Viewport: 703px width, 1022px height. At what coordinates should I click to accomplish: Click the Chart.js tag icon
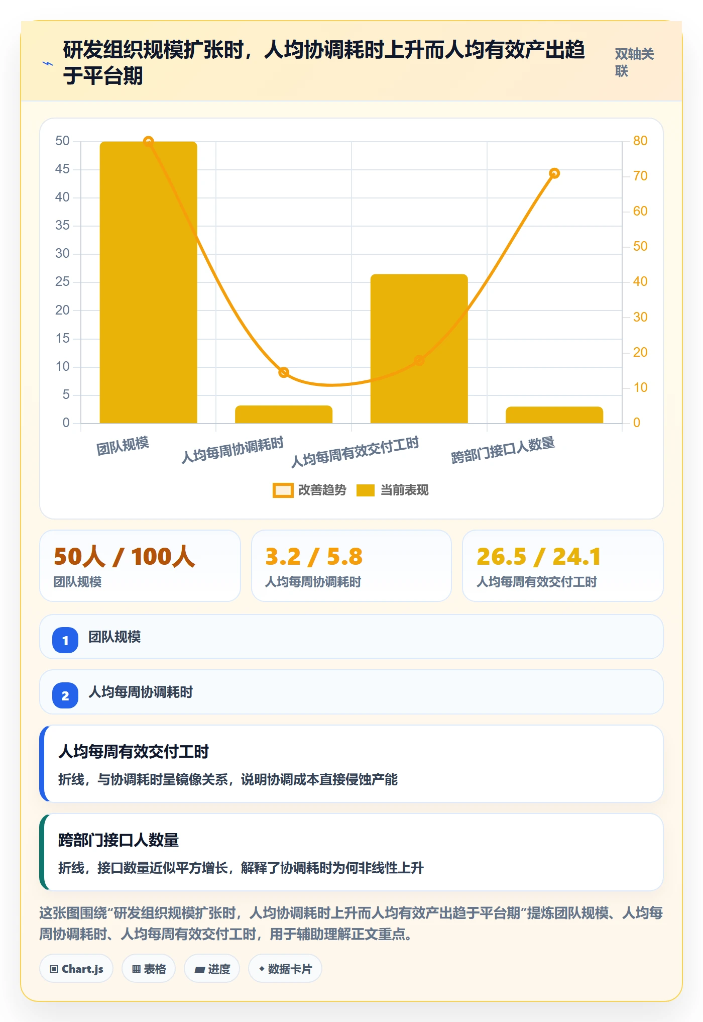pos(54,969)
